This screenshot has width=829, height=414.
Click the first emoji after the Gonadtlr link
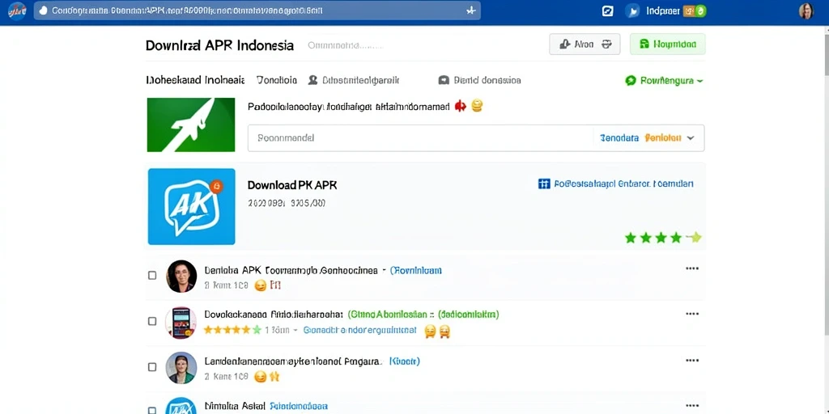[430, 331]
